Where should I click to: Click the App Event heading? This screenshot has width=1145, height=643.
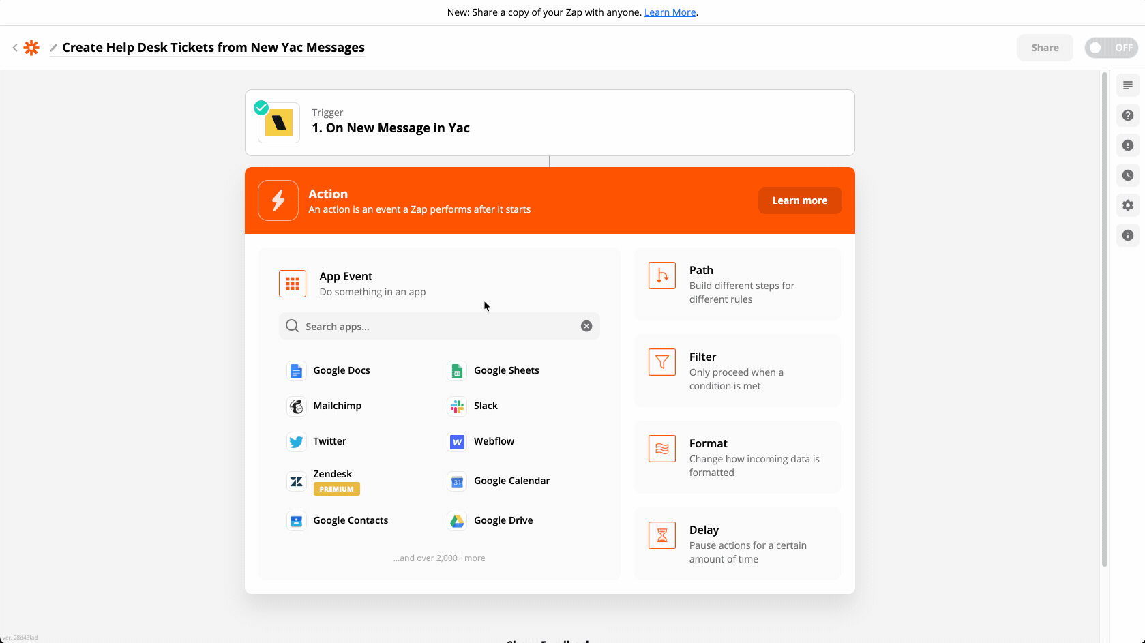346,276
